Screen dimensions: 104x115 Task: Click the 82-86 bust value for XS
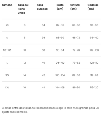point(60,25)
